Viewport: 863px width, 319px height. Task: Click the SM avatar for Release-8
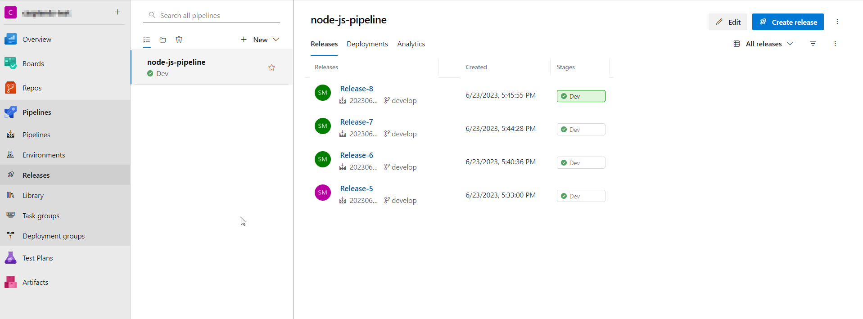[323, 93]
